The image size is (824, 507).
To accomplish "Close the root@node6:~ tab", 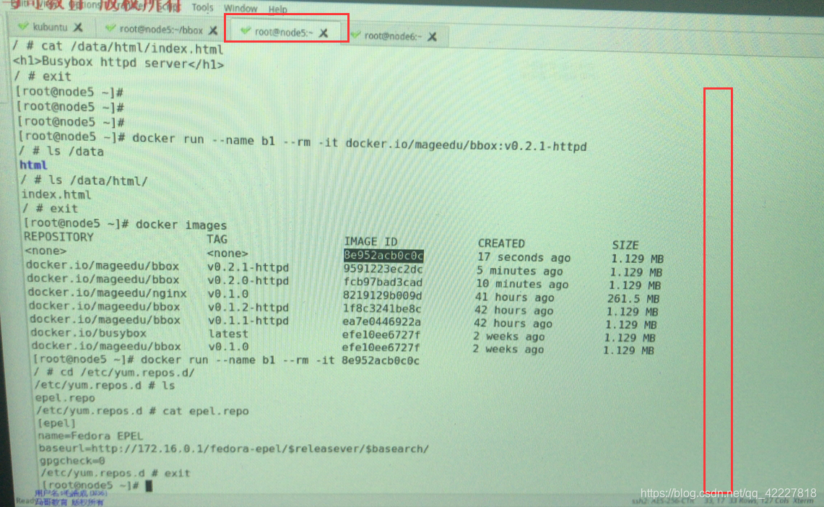I will (432, 36).
